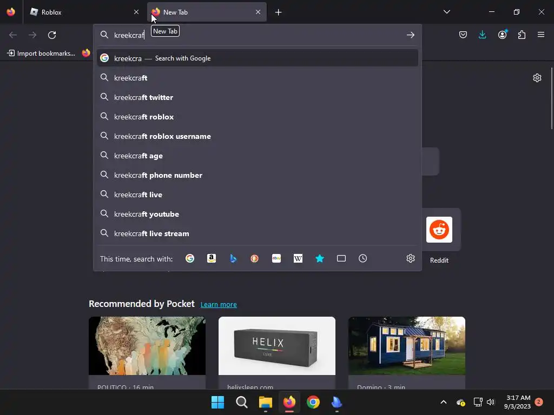
Task: Click the Import bookmarks button
Action: point(41,53)
